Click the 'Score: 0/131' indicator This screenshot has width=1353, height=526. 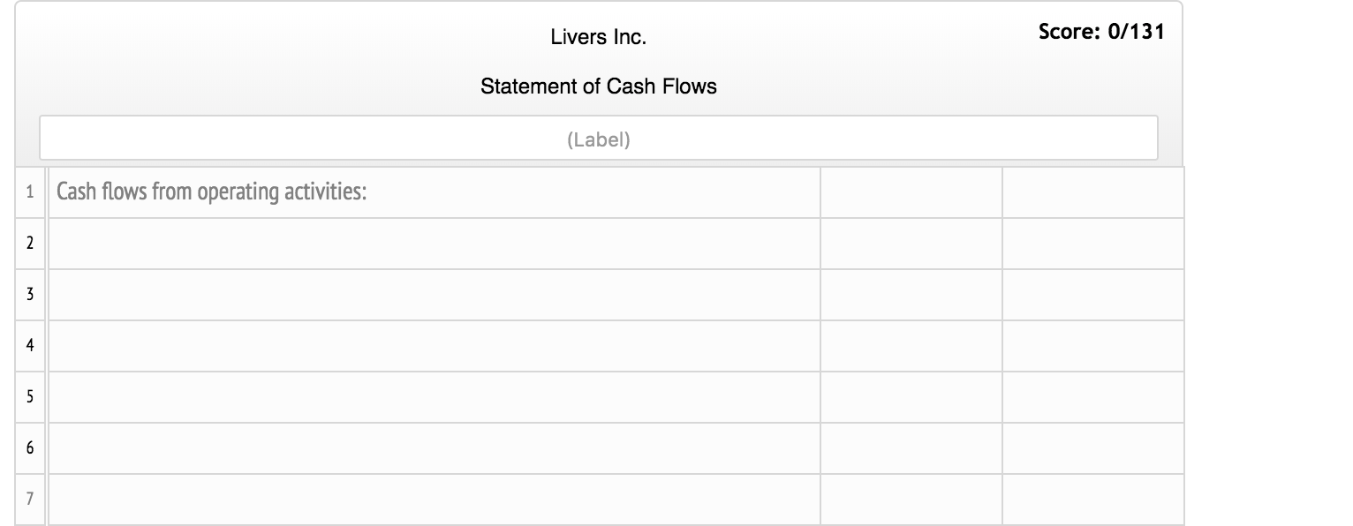(1100, 32)
